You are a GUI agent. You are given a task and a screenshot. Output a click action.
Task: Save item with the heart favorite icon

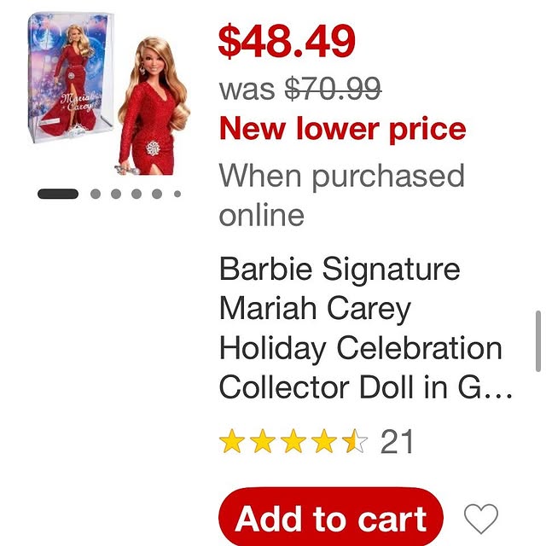click(480, 518)
